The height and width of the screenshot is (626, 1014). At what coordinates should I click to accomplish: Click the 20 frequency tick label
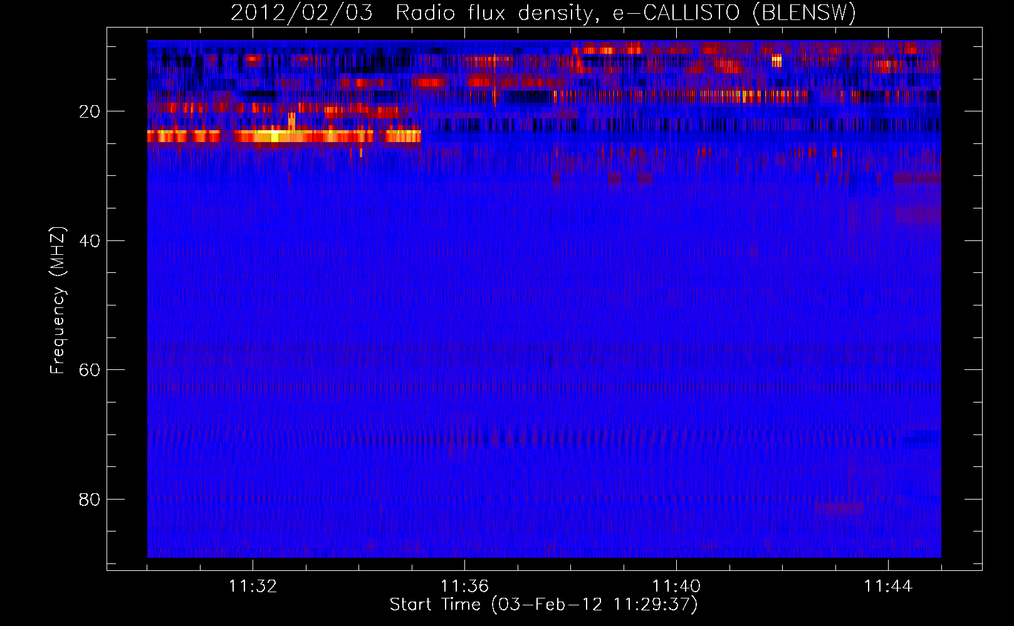(x=90, y=112)
